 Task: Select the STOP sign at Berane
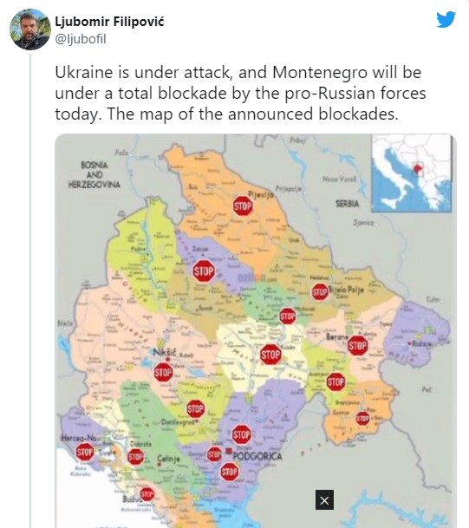point(357,345)
